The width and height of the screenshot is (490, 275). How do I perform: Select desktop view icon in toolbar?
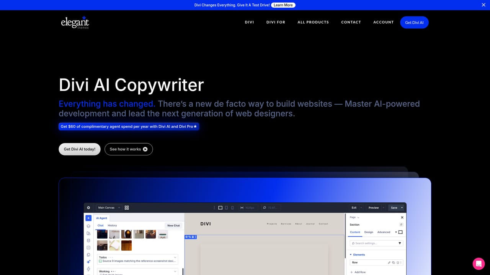click(220, 208)
